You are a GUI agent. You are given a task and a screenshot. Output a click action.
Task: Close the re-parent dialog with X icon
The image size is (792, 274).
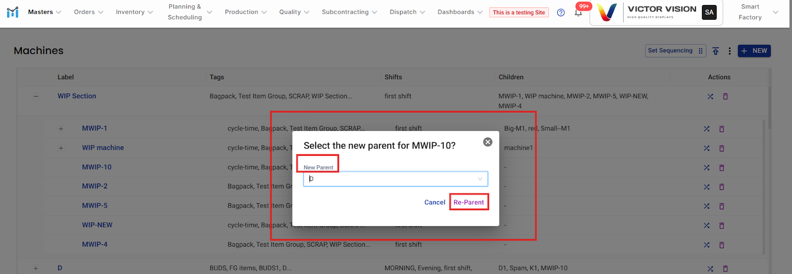(x=488, y=142)
